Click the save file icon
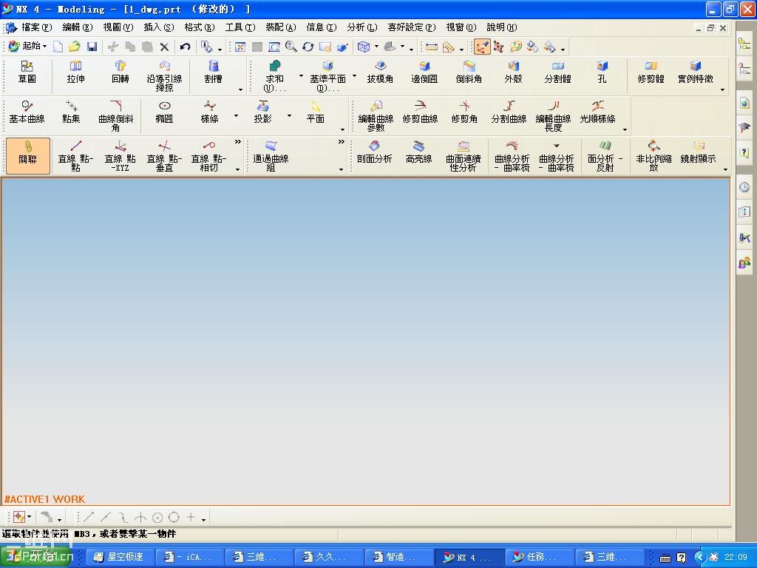 [92, 47]
